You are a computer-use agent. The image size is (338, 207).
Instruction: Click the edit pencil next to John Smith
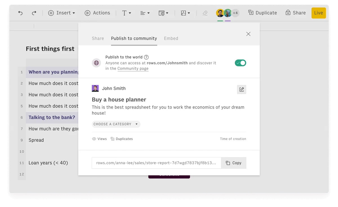(241, 89)
